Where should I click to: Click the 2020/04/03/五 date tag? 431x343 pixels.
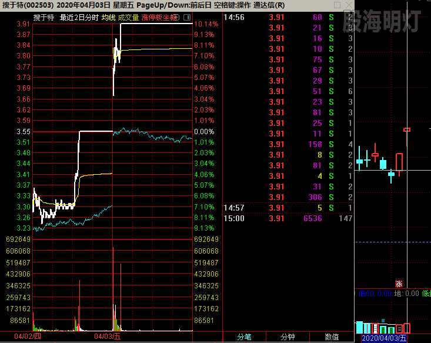point(384,338)
